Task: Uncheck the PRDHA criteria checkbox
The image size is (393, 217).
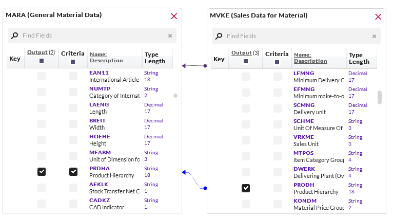Action: click(x=73, y=172)
